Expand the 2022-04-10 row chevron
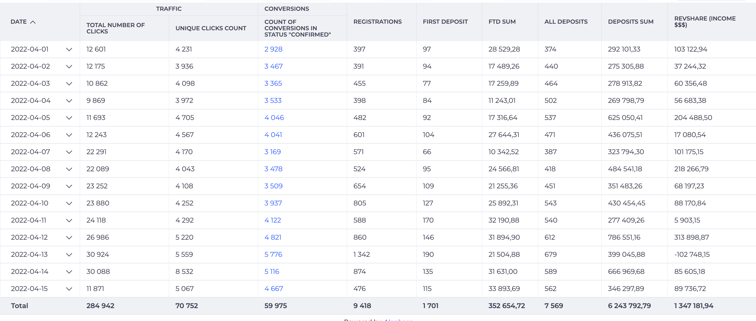The width and height of the screenshot is (756, 321). pyautogui.click(x=69, y=203)
